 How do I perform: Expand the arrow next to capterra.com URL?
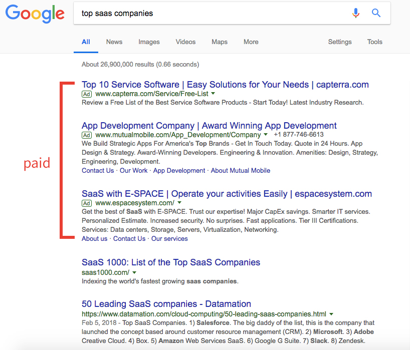213,93
